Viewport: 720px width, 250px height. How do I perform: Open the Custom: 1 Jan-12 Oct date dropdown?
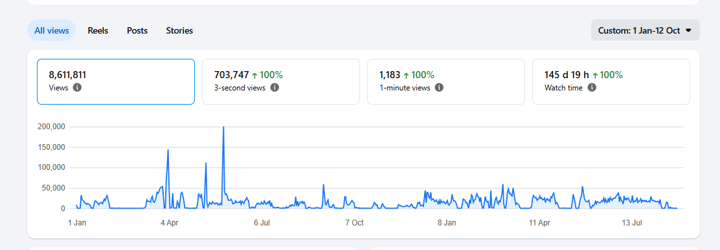pyautogui.click(x=645, y=30)
